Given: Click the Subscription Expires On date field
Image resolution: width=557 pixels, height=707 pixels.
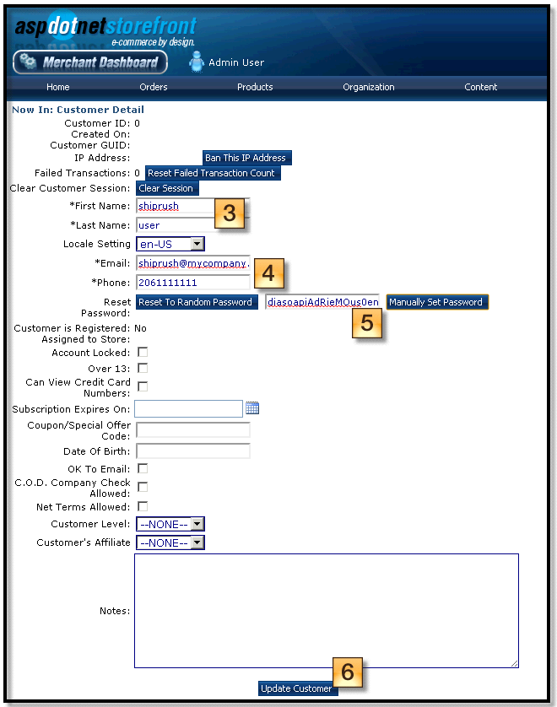Looking at the screenshot, I should point(188,408).
